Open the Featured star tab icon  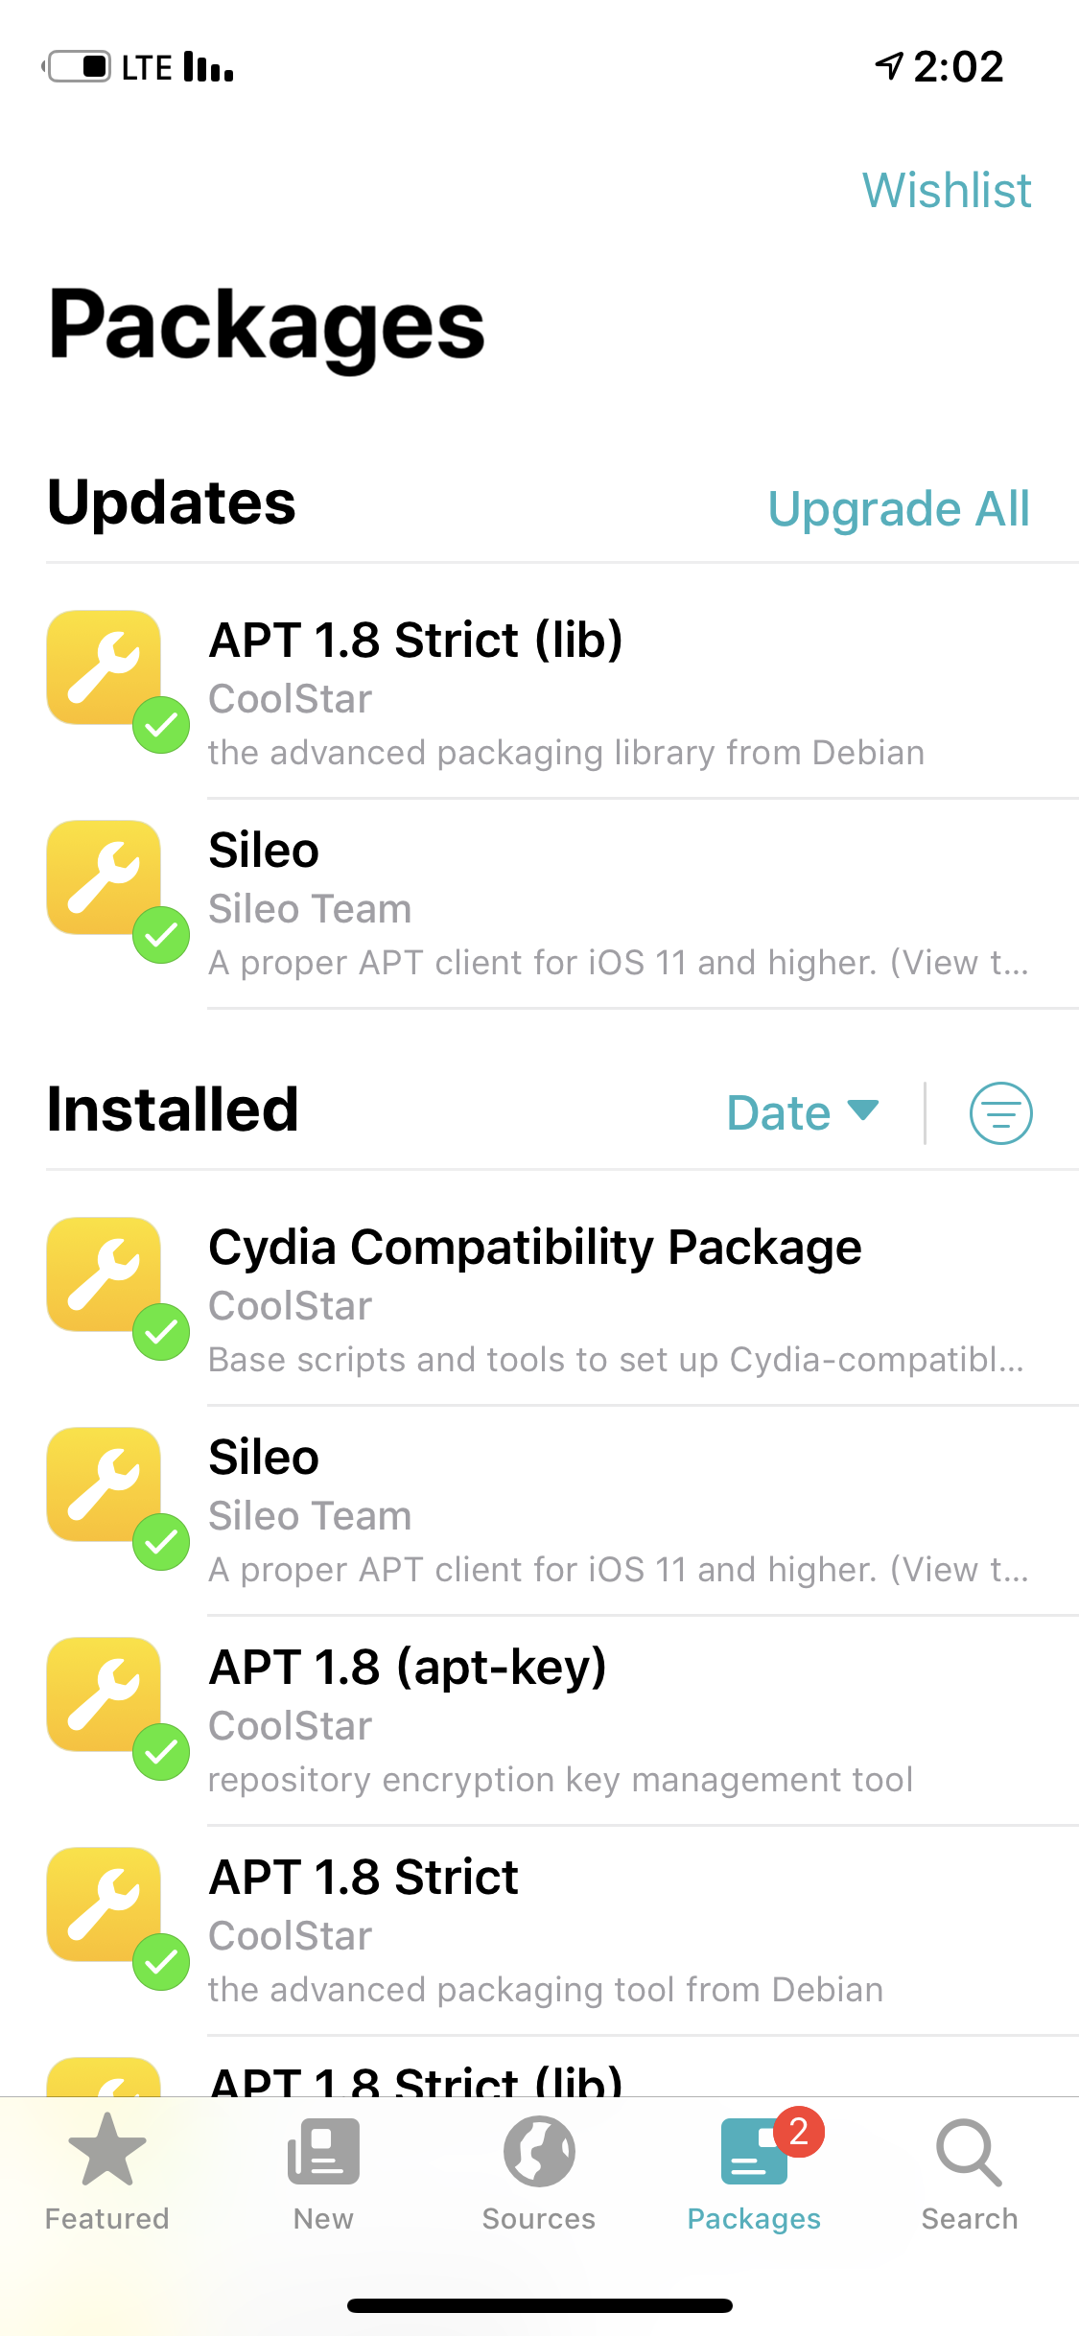pyautogui.click(x=106, y=2151)
